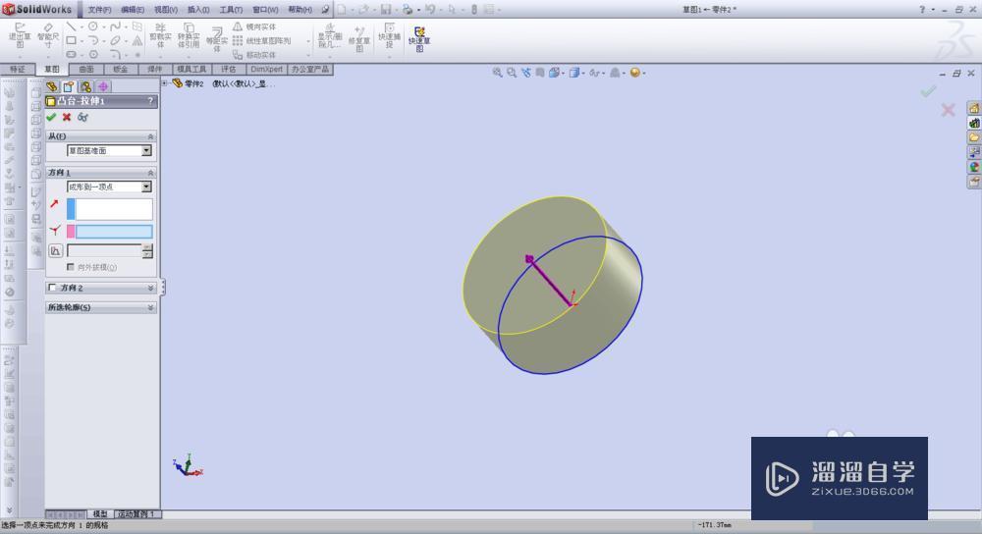Open ConfigurationManager tab icon
The height and width of the screenshot is (534, 982).
pyautogui.click(x=85, y=86)
